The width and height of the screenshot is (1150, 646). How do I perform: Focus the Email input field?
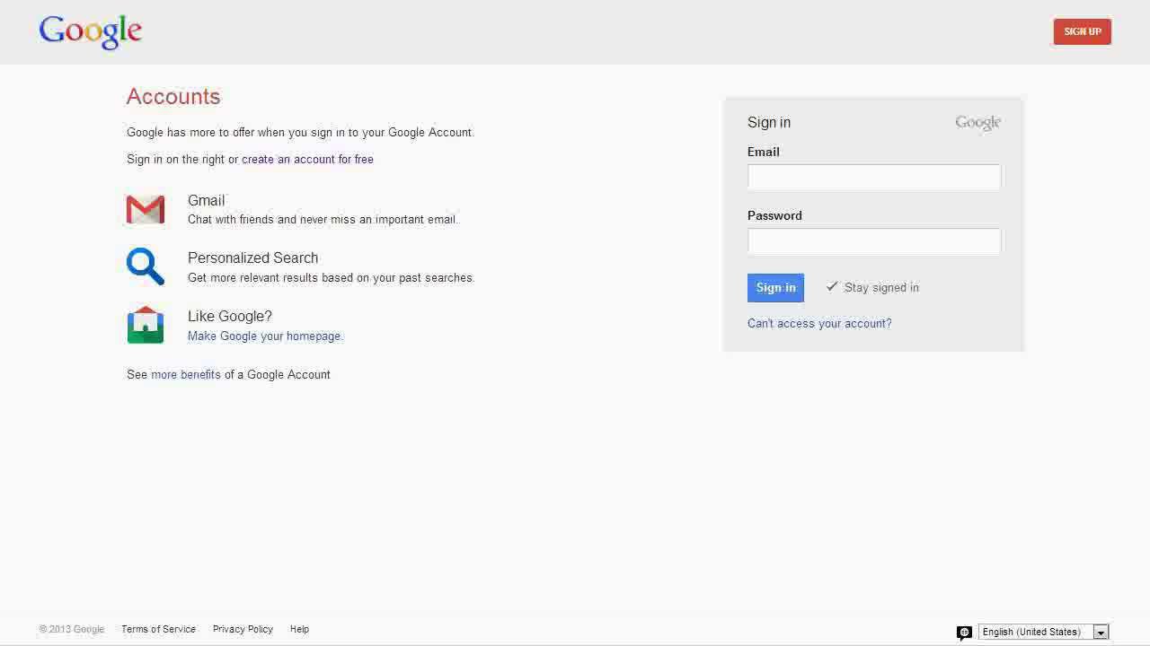(873, 178)
